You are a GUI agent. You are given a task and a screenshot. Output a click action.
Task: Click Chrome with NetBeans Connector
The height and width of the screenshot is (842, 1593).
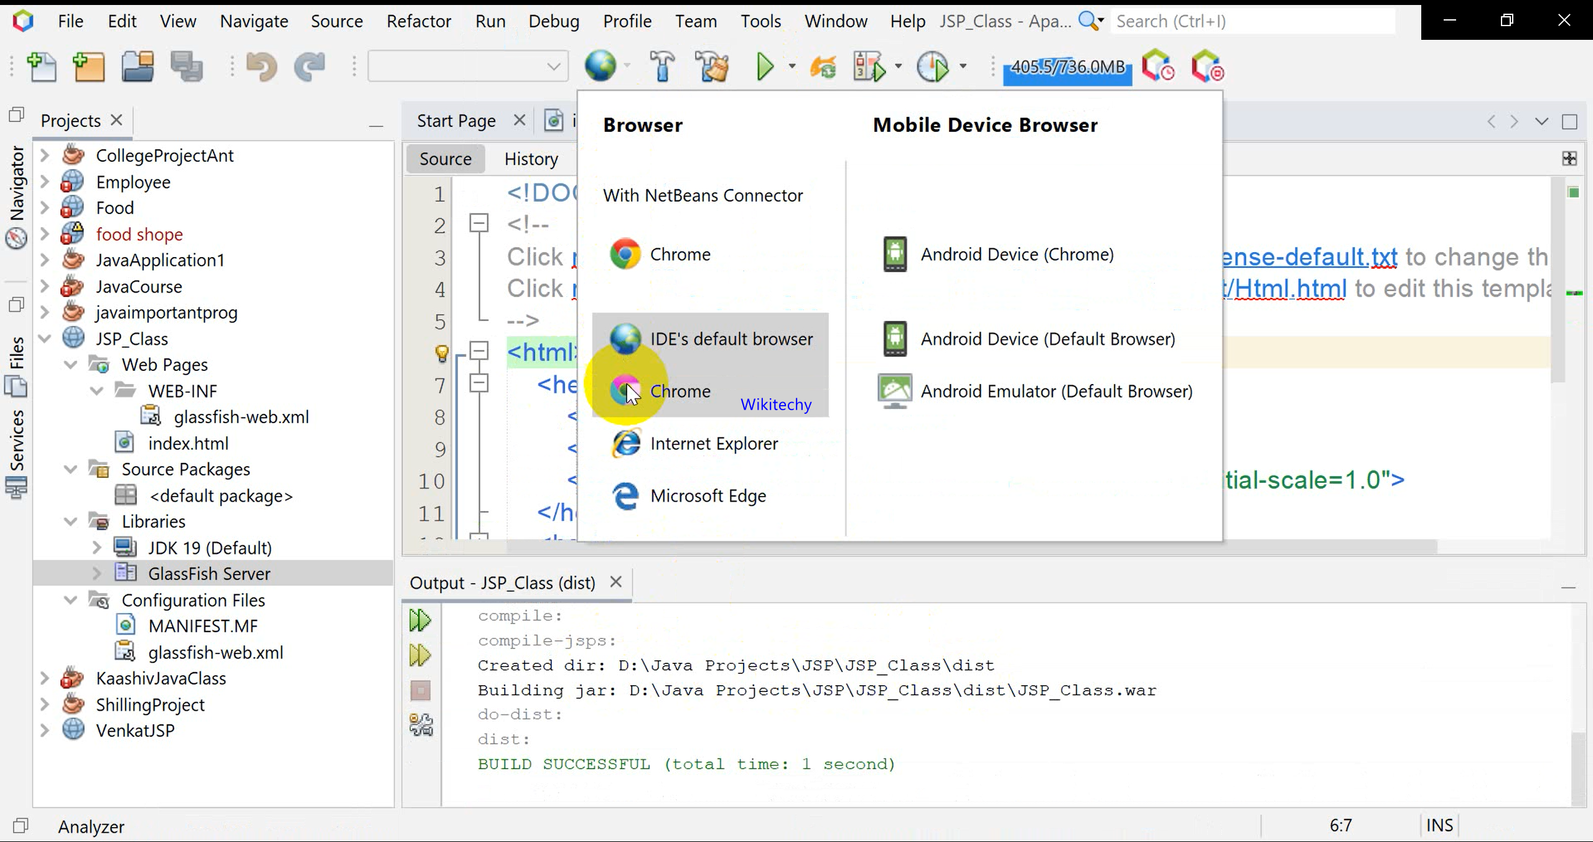coord(679,255)
